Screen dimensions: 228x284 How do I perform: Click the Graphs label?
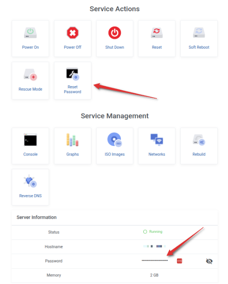click(x=73, y=154)
